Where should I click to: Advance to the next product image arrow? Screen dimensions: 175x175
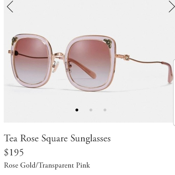[172, 6]
